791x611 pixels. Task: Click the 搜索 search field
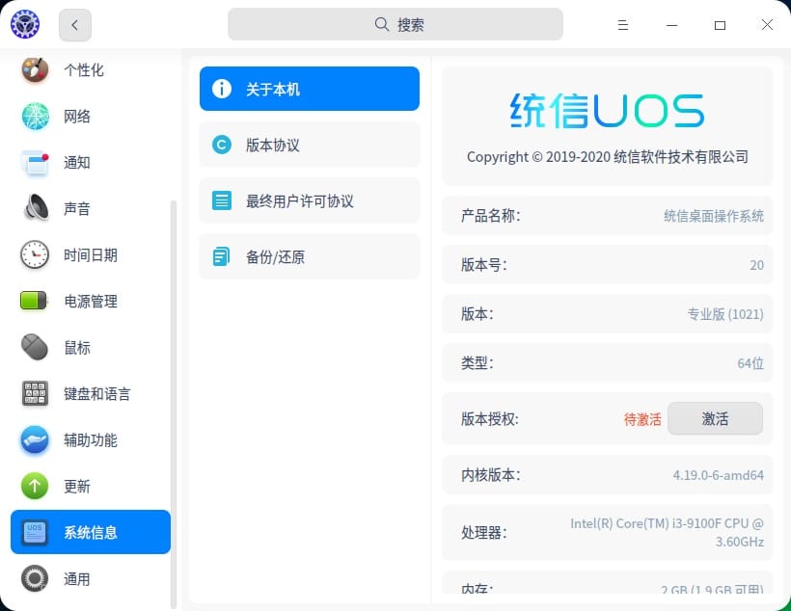click(395, 24)
